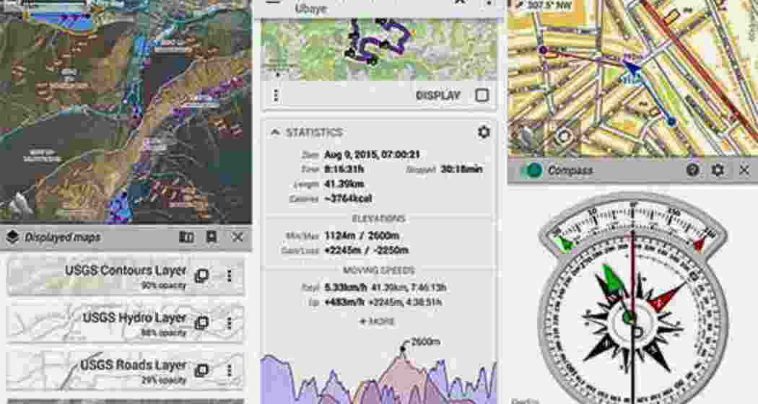Click the layers icon beside Displayed maps

(12, 237)
